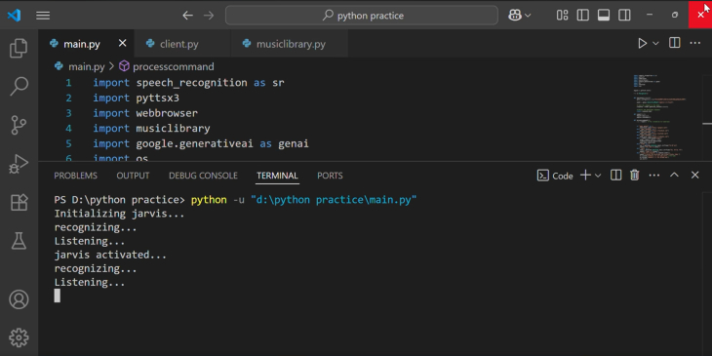The height and width of the screenshot is (356, 712).
Task: Click the terminal cursor block
Action: tap(58, 296)
